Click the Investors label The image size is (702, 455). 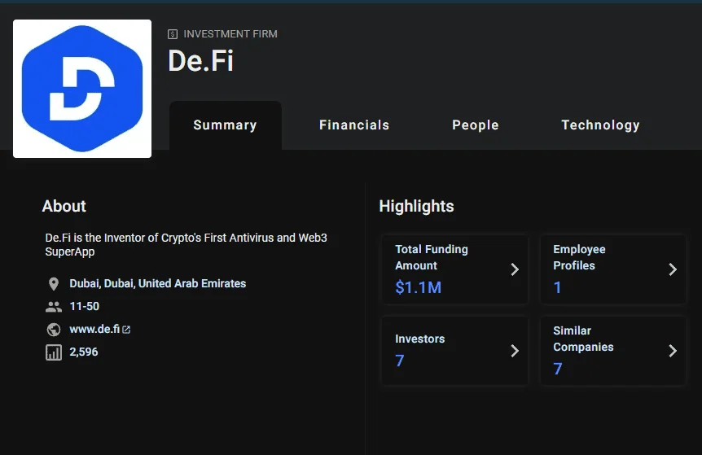(420, 339)
